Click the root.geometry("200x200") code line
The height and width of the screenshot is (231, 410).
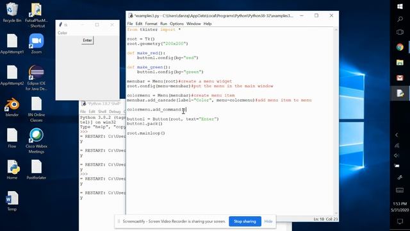pos(158,44)
